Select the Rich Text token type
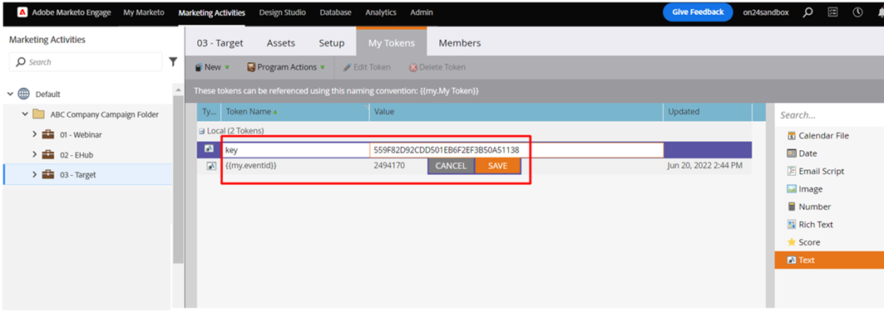Image resolution: width=884 pixels, height=311 pixels. tap(810, 225)
